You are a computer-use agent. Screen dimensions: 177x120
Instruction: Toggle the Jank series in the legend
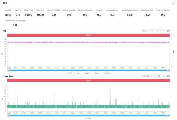(77, 73)
